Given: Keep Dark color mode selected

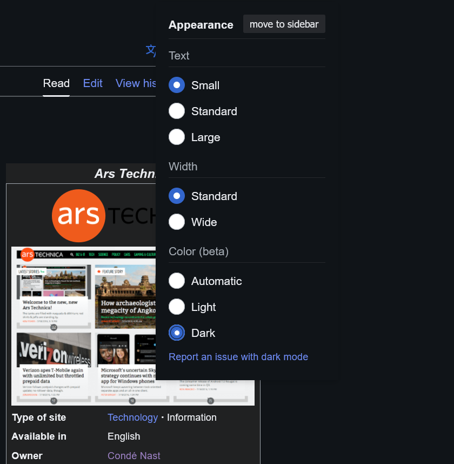Looking at the screenshot, I should 177,333.
